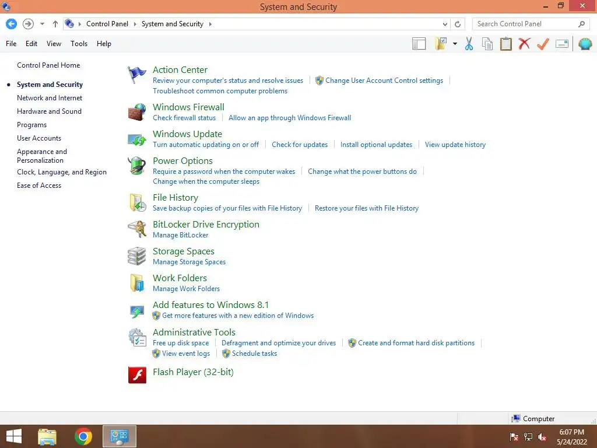Click the network tray icon
Viewport: 597px width, 448px height.
click(x=528, y=437)
